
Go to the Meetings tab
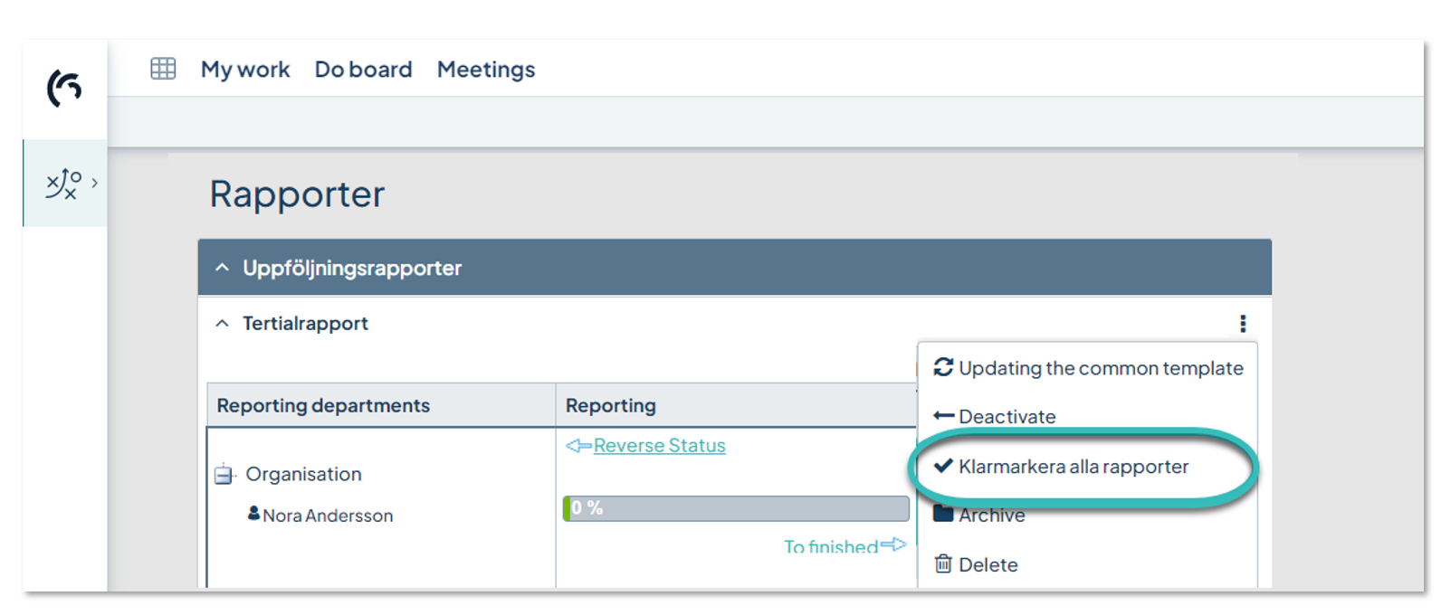486,70
